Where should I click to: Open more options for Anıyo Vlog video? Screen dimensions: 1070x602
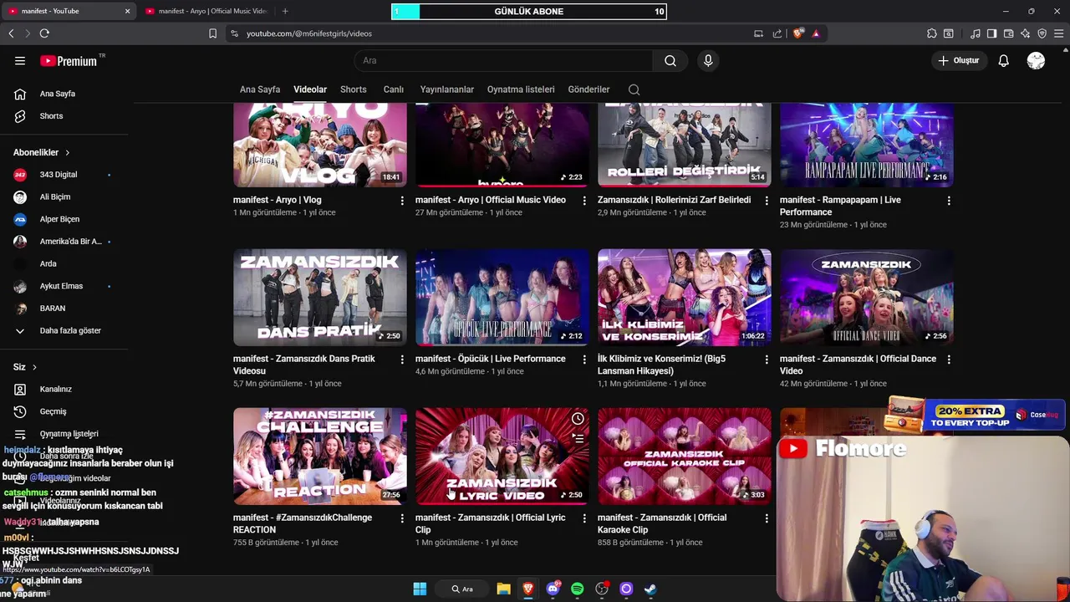click(x=402, y=201)
